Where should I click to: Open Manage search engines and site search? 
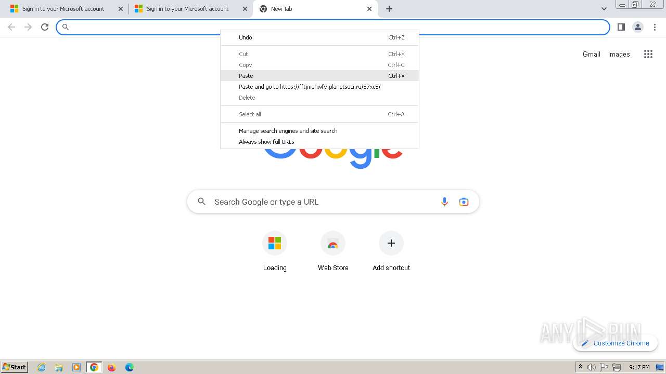point(319,131)
